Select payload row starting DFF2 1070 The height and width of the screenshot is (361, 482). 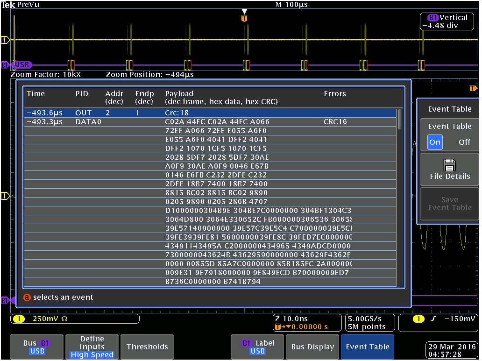[210, 149]
